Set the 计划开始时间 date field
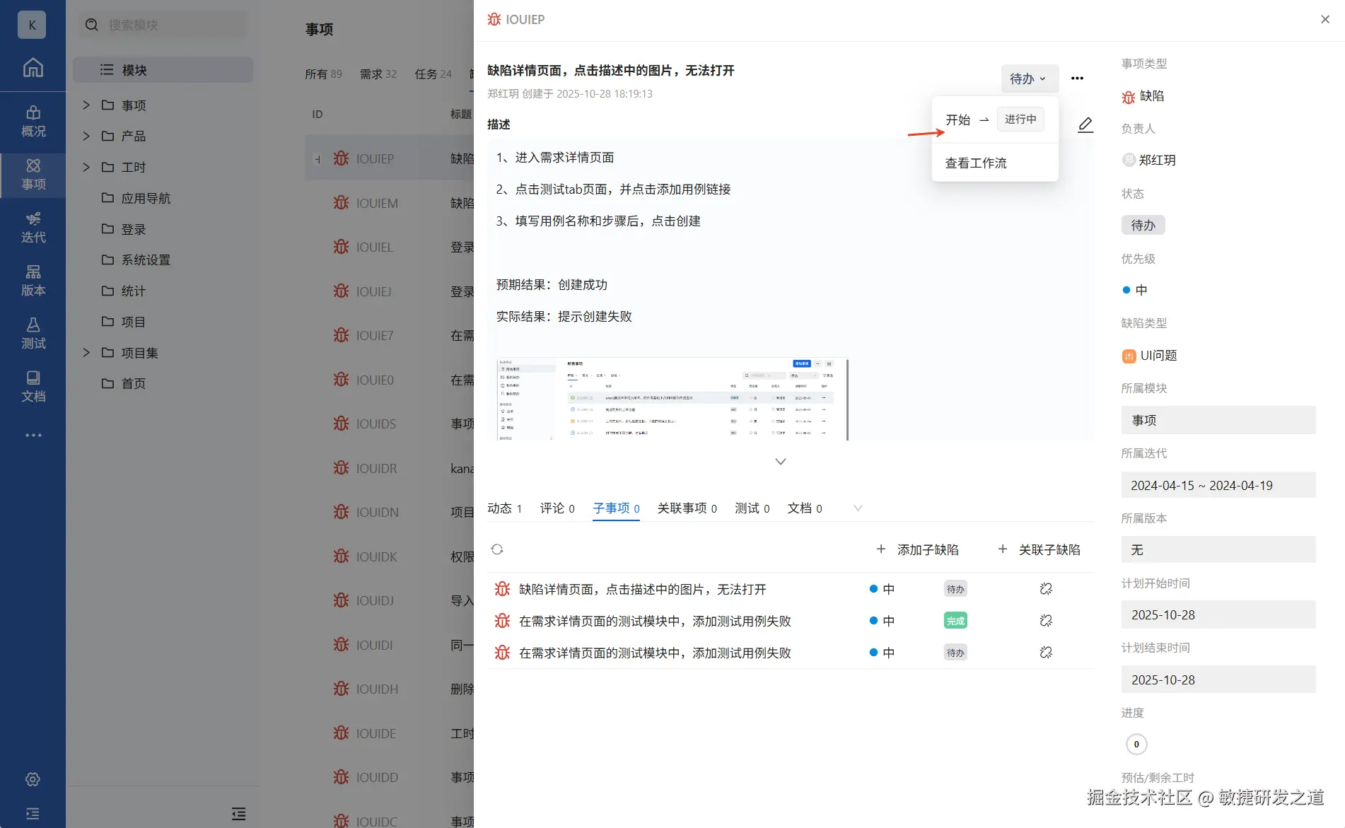 click(x=1218, y=614)
